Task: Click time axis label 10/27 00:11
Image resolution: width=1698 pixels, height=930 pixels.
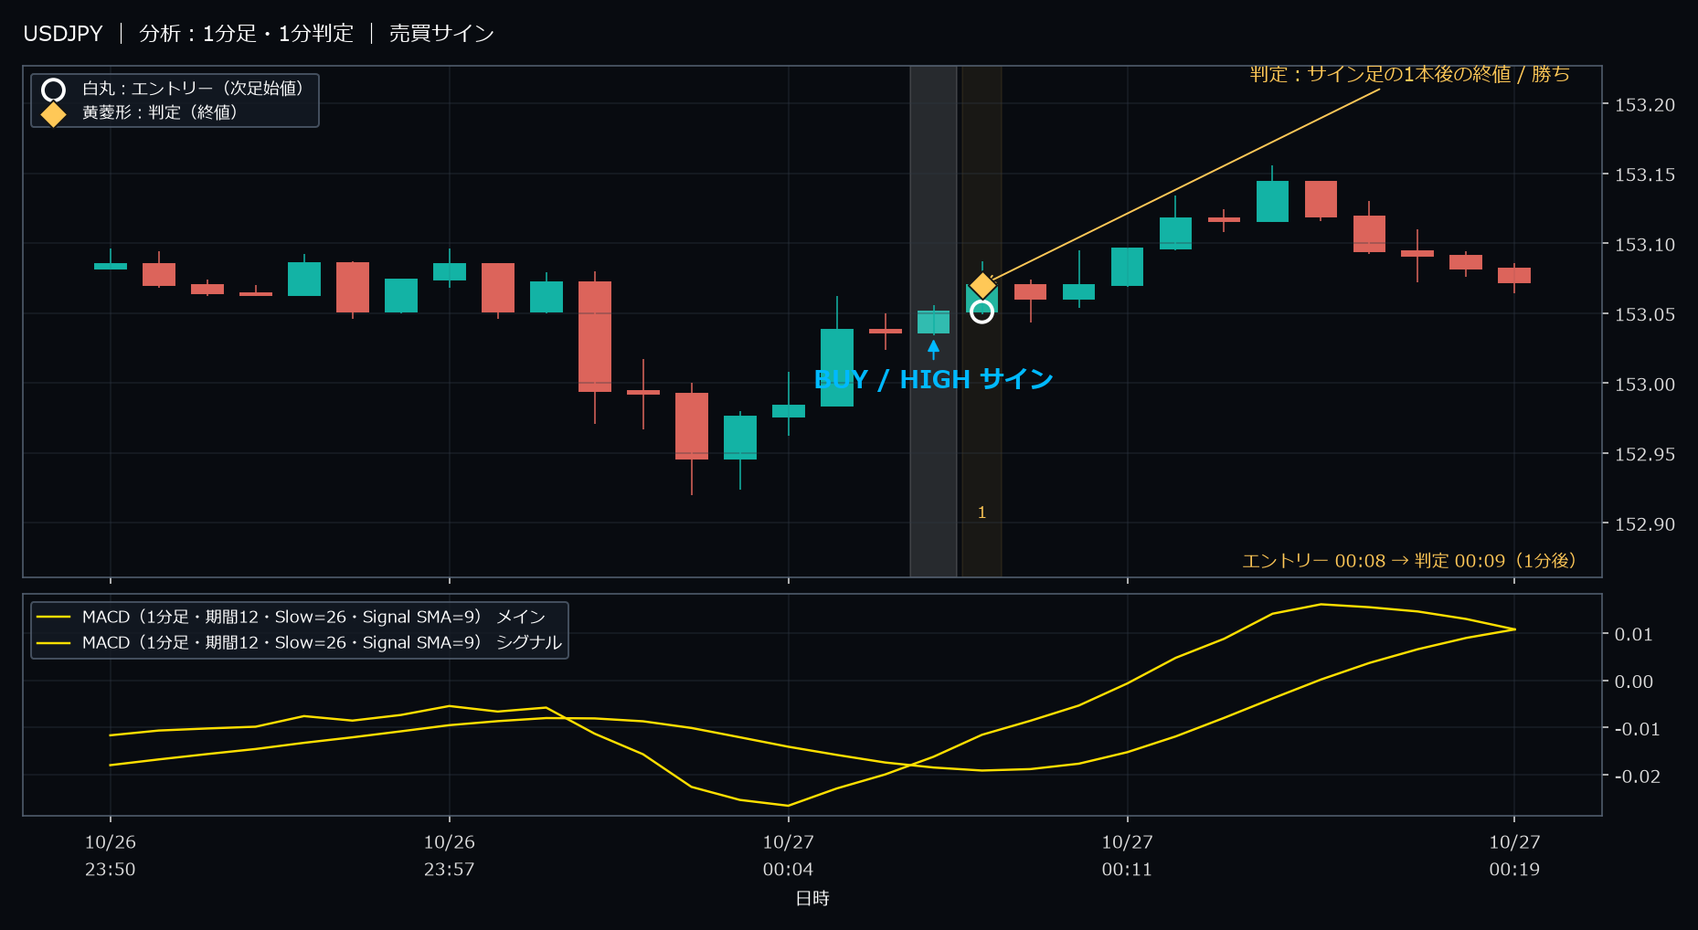Action: (1128, 856)
